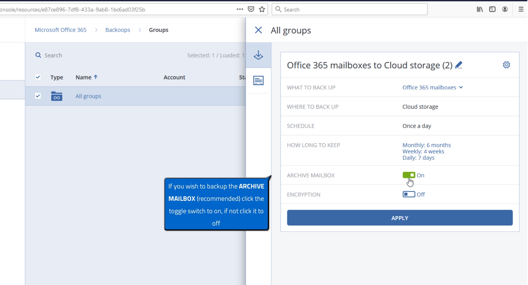Click the browser search bar magnifier icon
Image resolution: width=528 pixels, height=285 pixels.
278,9
